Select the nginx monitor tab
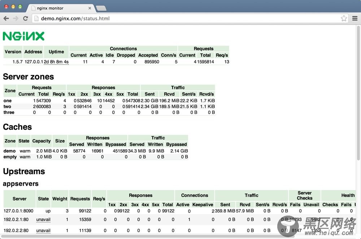361x239 pixels. [61, 8]
